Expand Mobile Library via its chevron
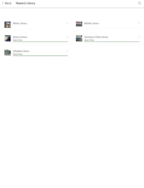This screenshot has width=144, height=188. point(139,23)
